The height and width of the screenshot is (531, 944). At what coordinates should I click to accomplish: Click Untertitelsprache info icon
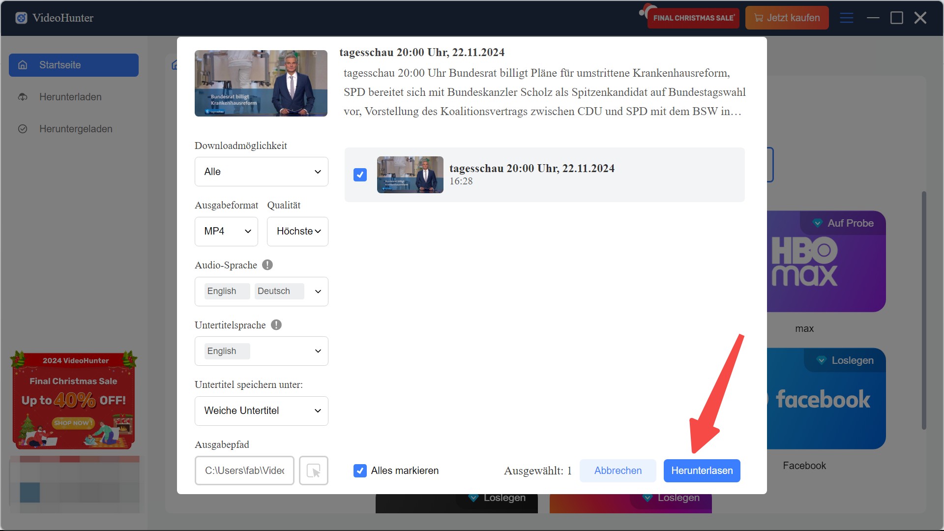point(276,325)
